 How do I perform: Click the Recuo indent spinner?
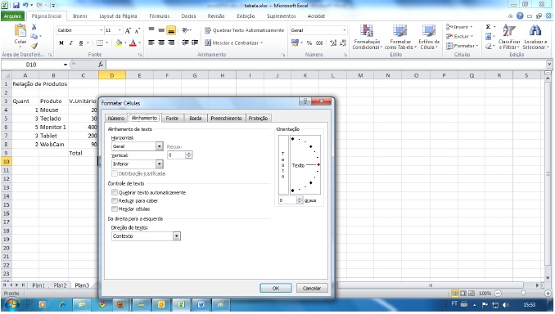click(x=188, y=155)
